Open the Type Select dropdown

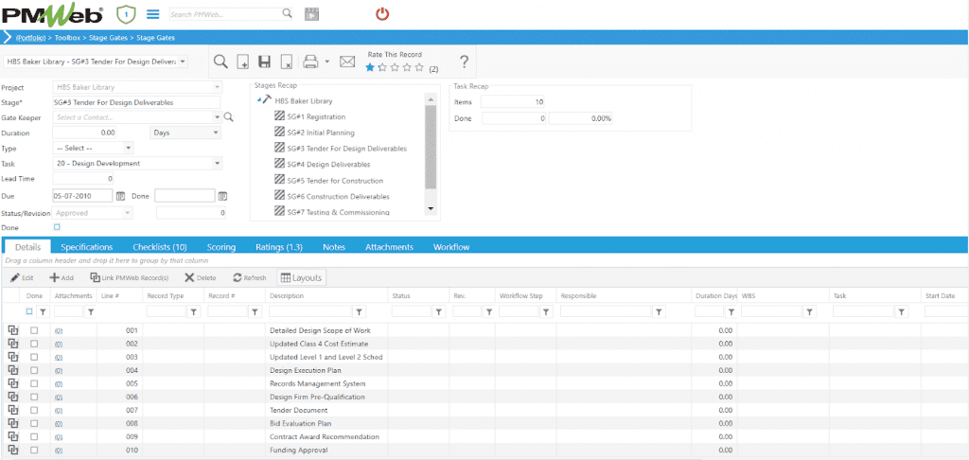[128, 149]
